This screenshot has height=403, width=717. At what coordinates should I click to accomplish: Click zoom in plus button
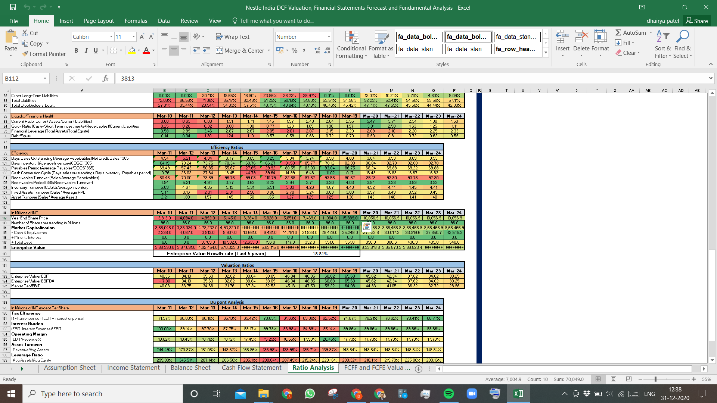point(693,379)
